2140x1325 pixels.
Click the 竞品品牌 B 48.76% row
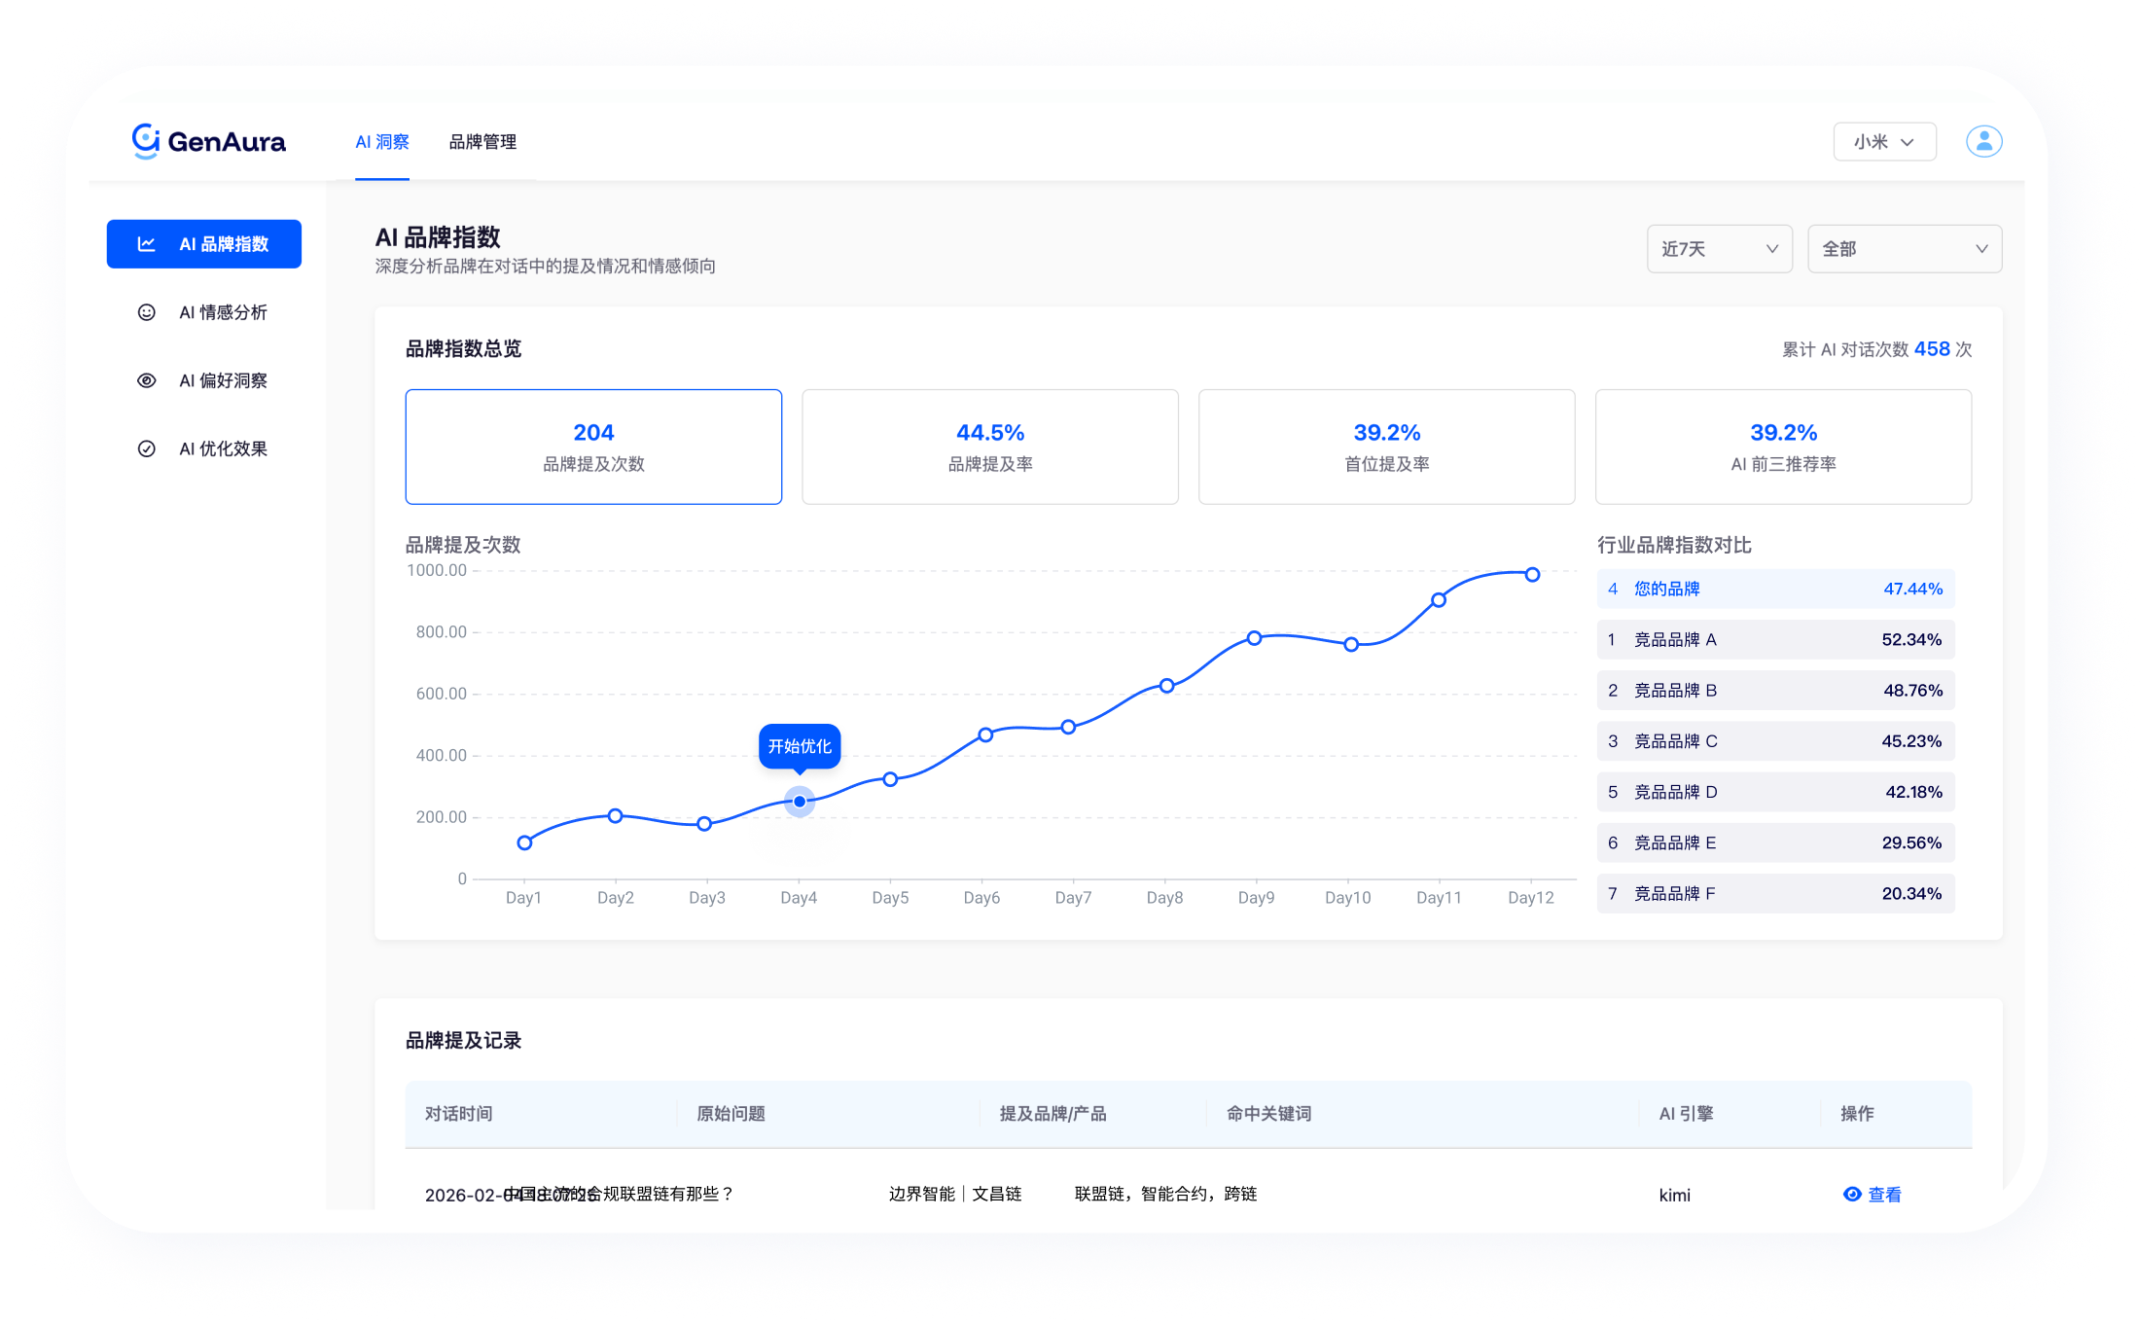point(1775,690)
